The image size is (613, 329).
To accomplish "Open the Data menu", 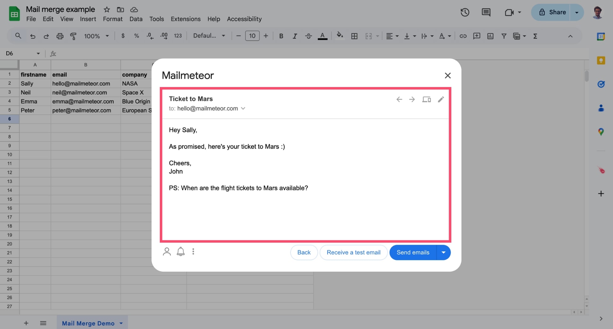I will [x=136, y=19].
